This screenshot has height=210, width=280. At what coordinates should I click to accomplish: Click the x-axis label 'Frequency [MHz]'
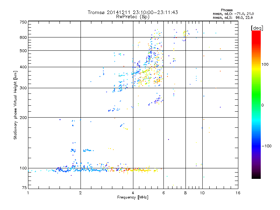point(133,197)
